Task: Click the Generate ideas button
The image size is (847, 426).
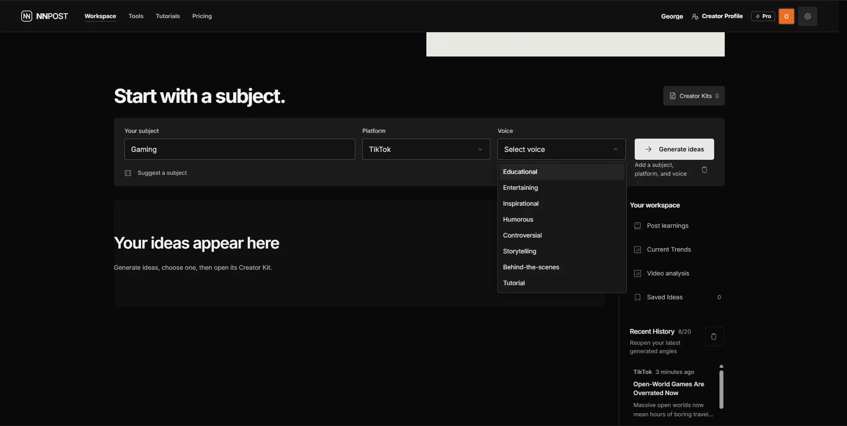Action: click(x=674, y=149)
